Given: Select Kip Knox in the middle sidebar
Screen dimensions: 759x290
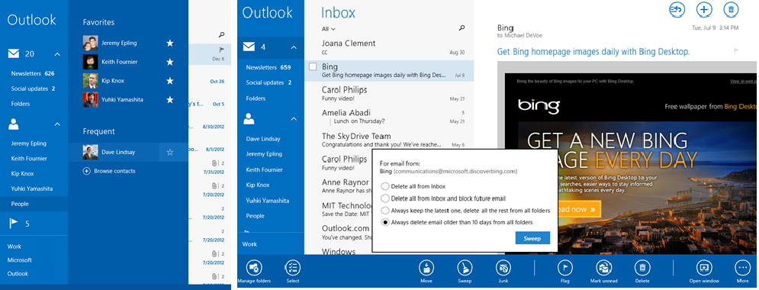Looking at the screenshot, I should tap(258, 185).
